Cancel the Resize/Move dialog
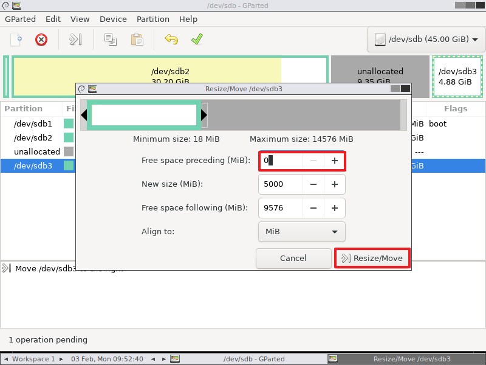The height and width of the screenshot is (365, 486). pos(293,258)
